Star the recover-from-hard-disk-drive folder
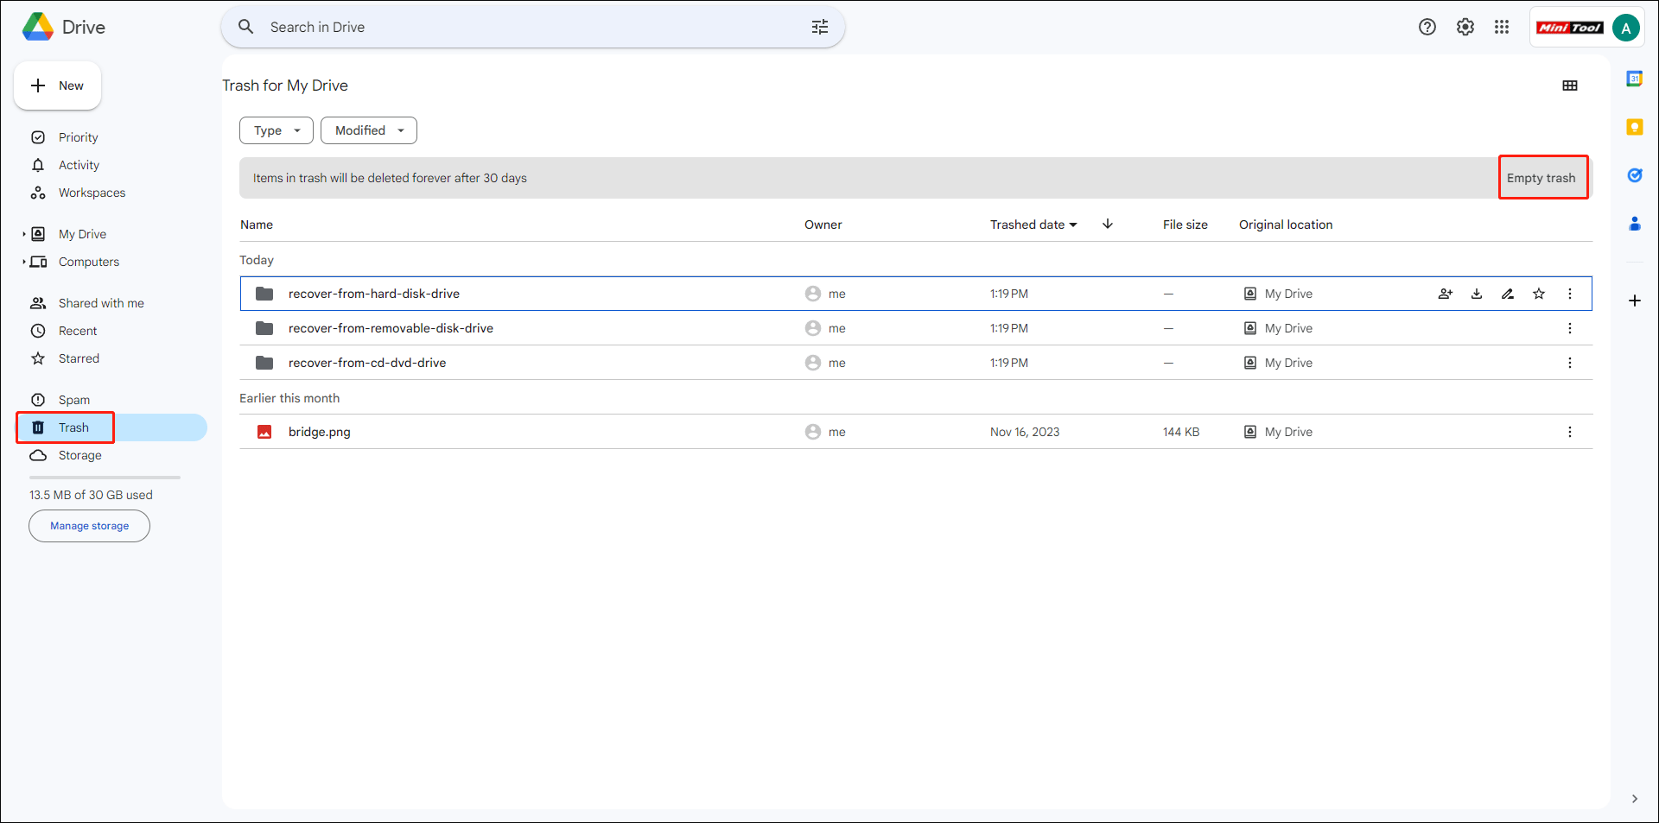 click(x=1539, y=294)
